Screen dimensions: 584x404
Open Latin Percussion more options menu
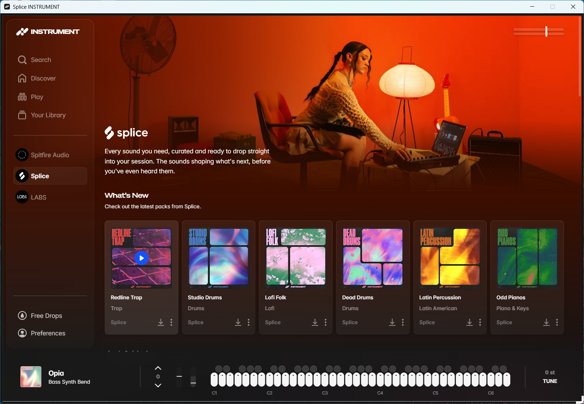click(x=480, y=322)
